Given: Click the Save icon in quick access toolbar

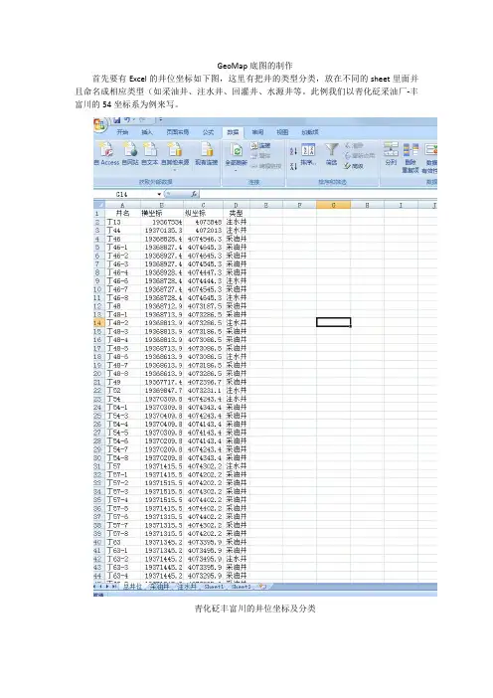Looking at the screenshot, I should click(117, 119).
